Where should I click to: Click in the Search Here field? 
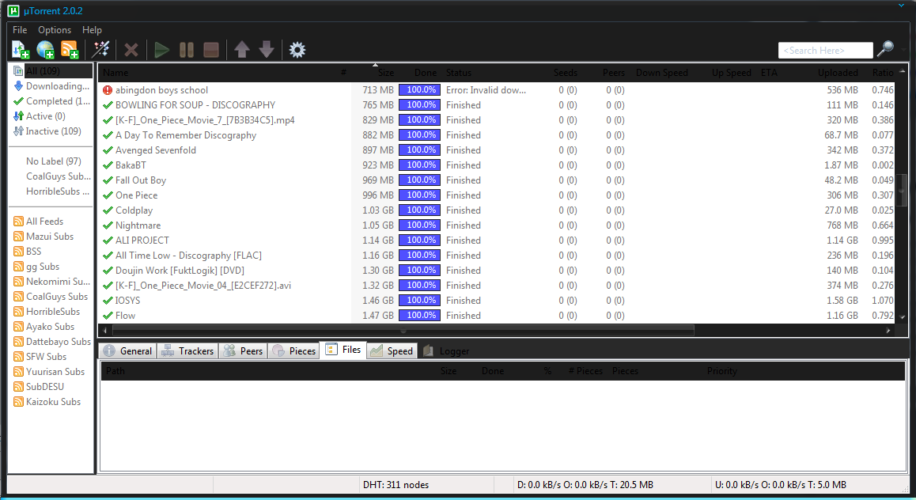coord(826,50)
